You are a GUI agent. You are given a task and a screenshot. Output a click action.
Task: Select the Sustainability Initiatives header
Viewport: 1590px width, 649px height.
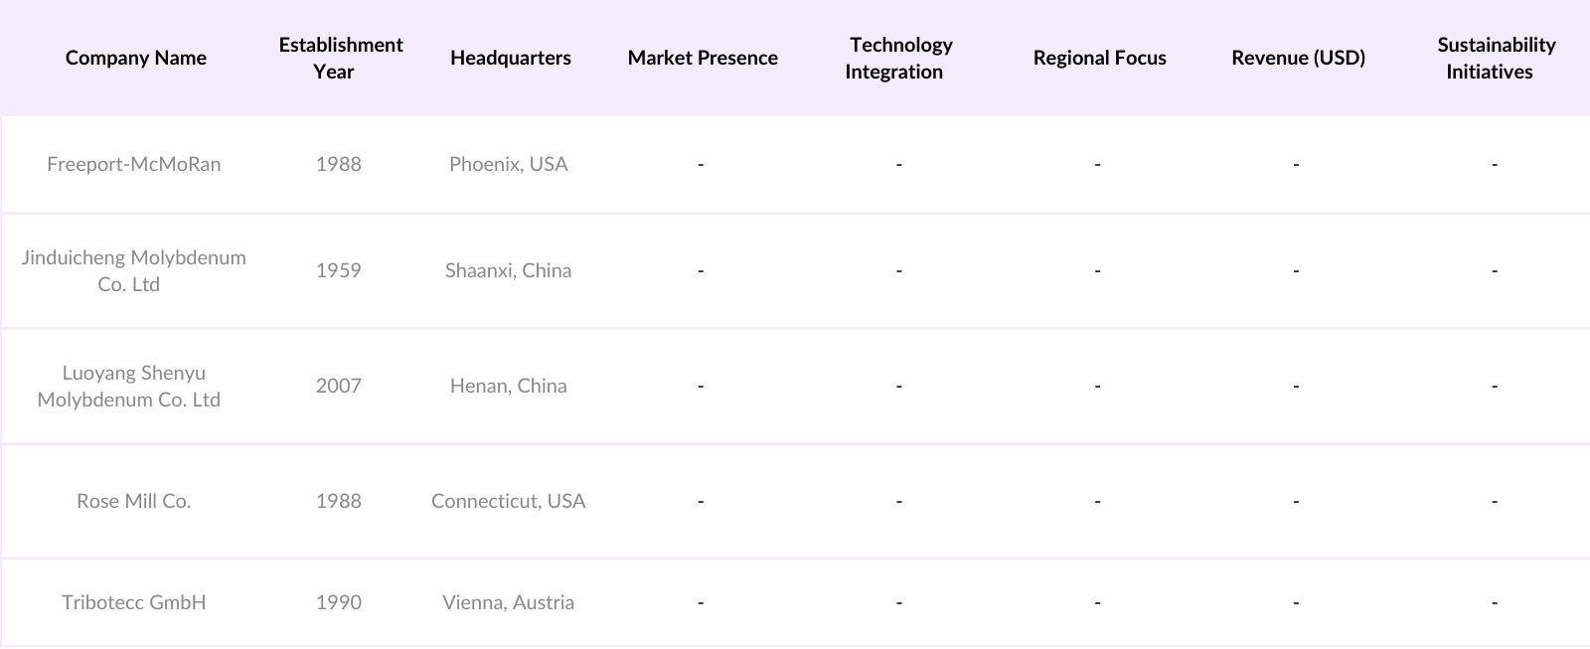click(1495, 58)
